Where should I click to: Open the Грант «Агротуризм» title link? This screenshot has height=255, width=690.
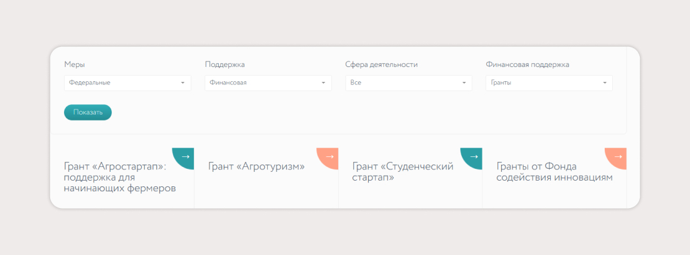[256, 166]
